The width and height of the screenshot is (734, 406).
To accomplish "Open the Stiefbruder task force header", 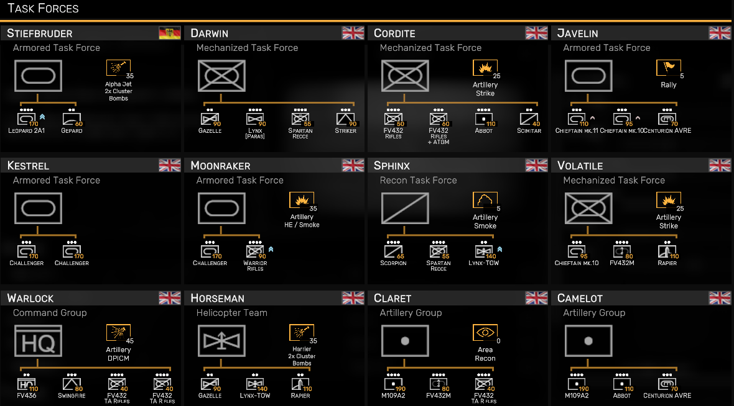I will (x=91, y=33).
